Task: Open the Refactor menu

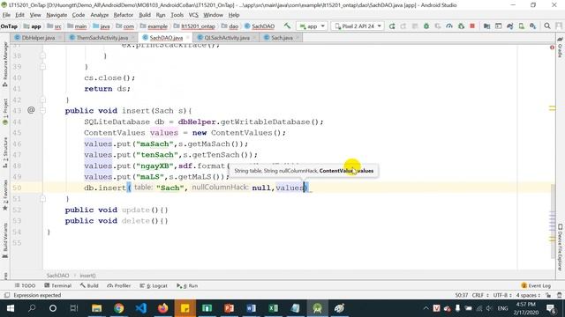Action: point(124,15)
